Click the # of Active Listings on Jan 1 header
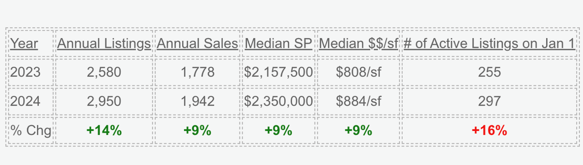583x165 pixels. coord(489,44)
